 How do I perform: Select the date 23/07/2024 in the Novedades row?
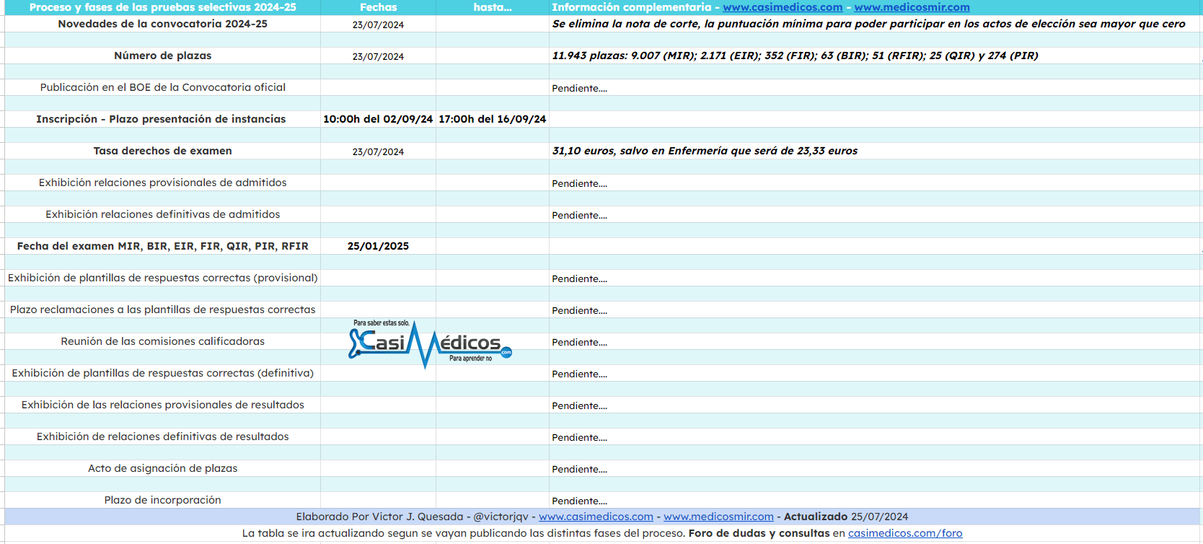(378, 25)
